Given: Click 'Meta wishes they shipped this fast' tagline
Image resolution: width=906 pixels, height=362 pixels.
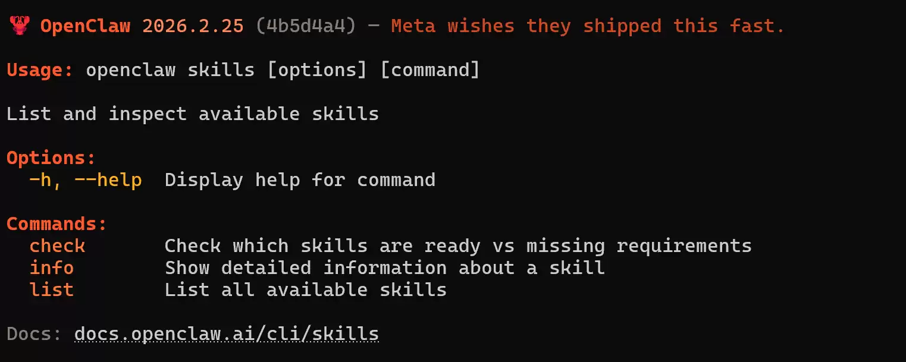Looking at the screenshot, I should (588, 26).
